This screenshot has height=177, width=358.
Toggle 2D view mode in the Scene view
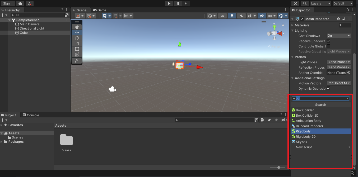(x=222, y=16)
